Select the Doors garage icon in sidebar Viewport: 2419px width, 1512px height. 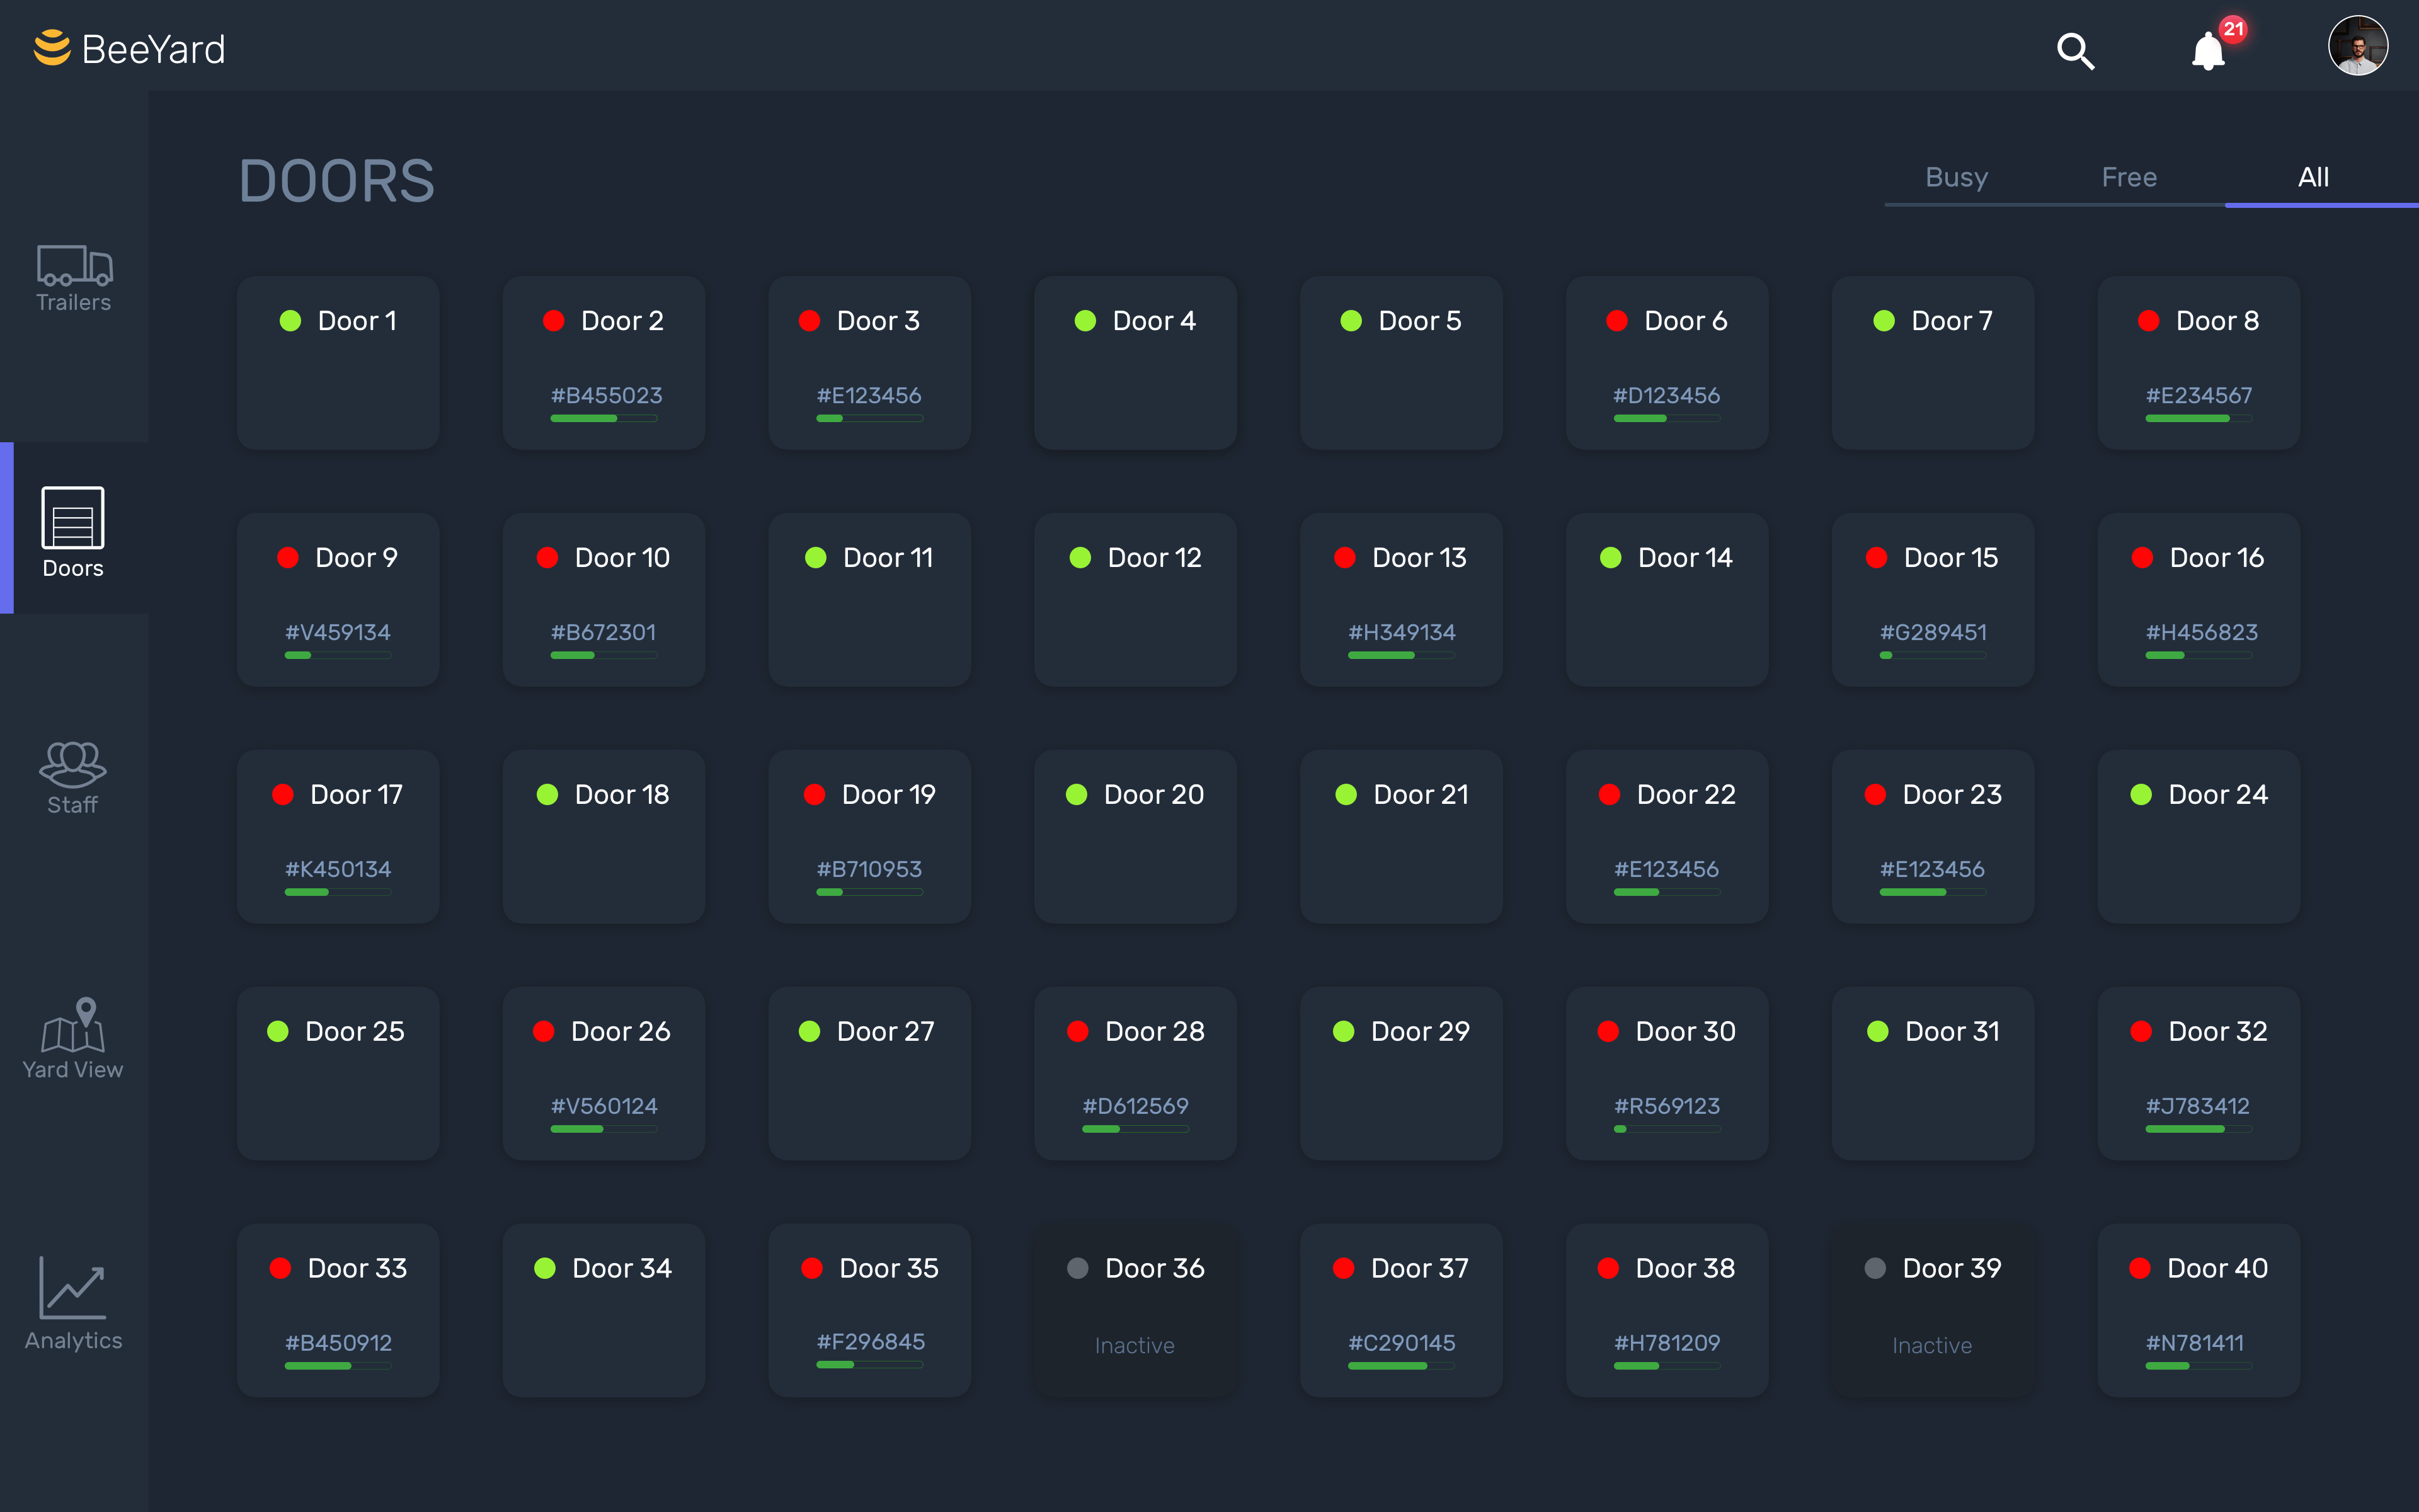pos(72,518)
